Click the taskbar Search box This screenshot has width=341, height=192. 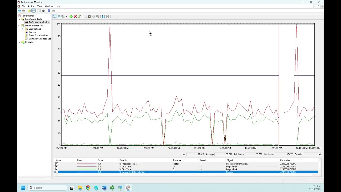coord(47,188)
